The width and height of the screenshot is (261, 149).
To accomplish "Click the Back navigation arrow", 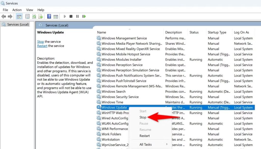I will (x=4, y=16).
